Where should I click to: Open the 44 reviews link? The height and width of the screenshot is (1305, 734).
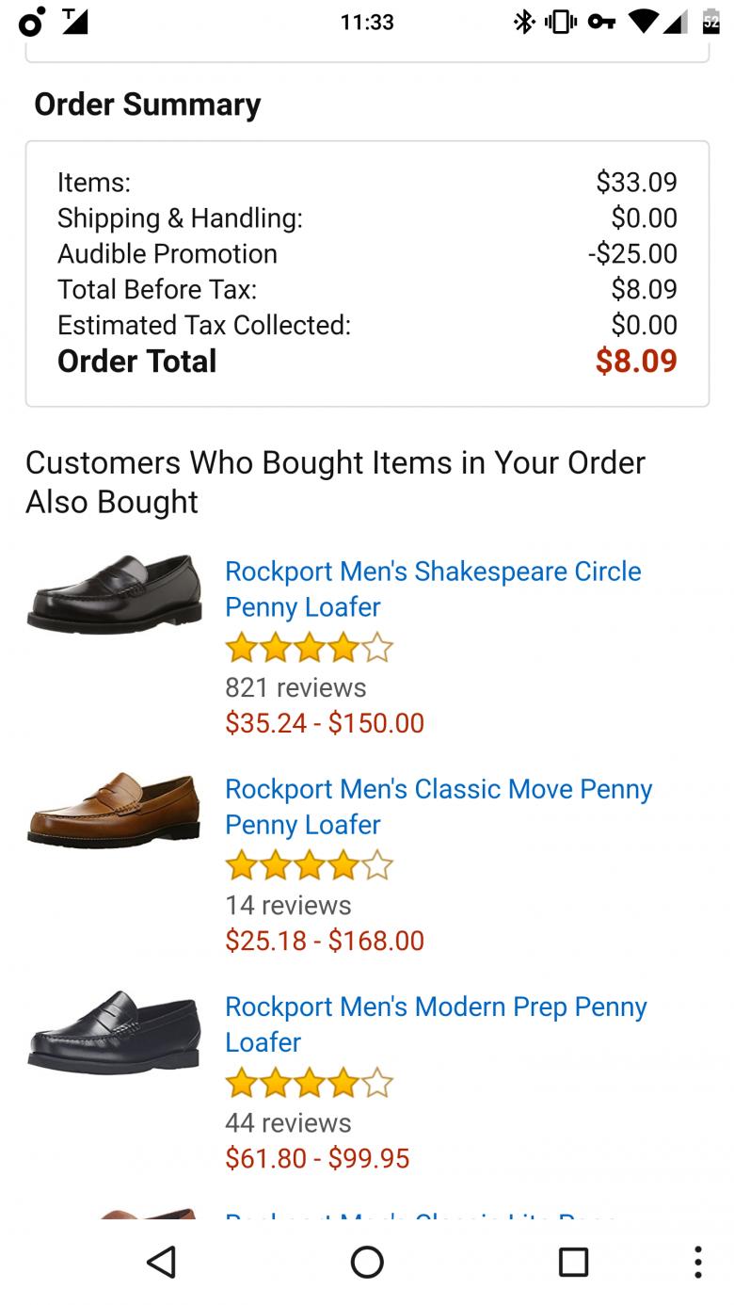tap(288, 1122)
